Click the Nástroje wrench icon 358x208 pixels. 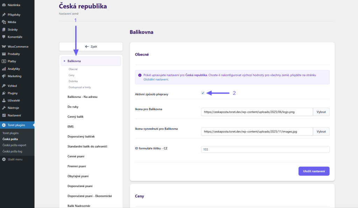(4, 108)
